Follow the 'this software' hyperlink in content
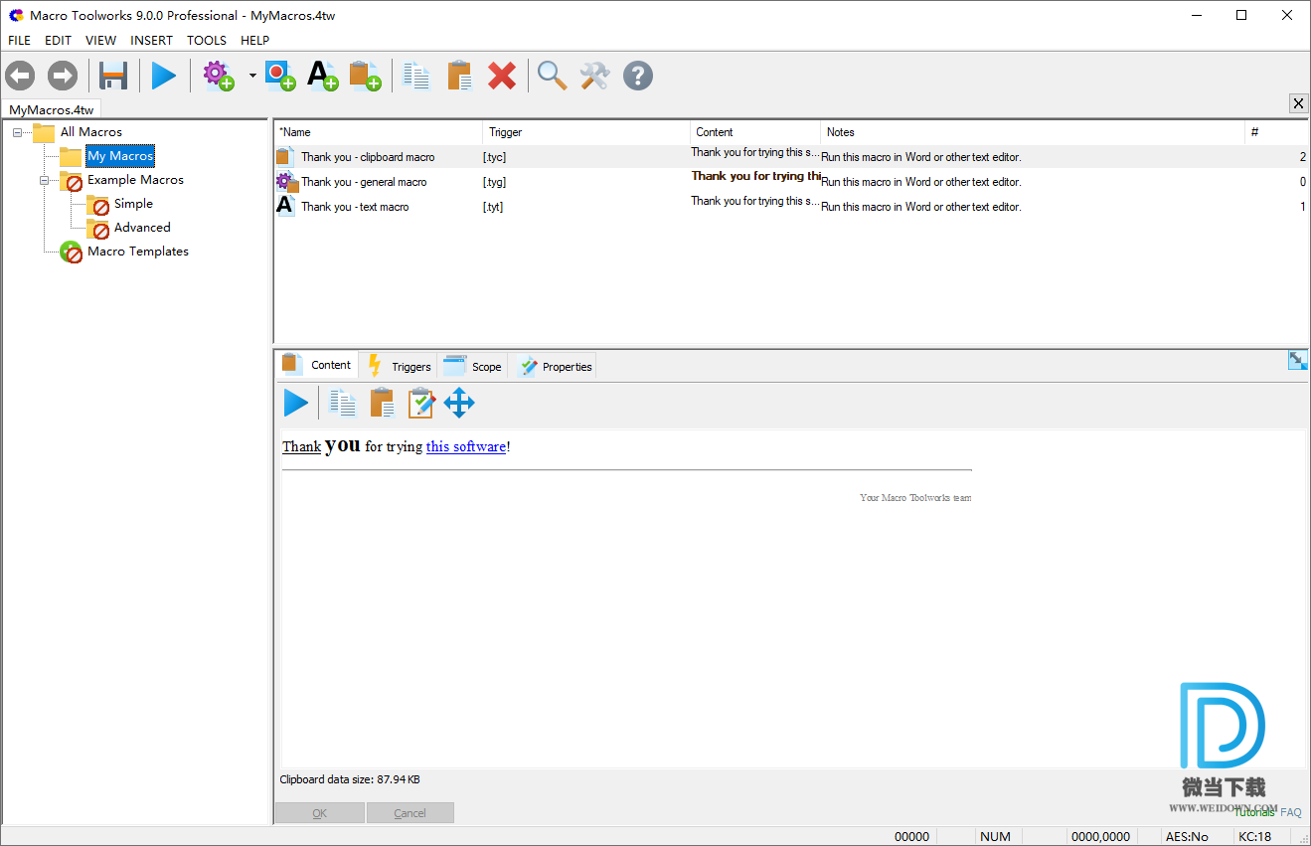 [466, 447]
